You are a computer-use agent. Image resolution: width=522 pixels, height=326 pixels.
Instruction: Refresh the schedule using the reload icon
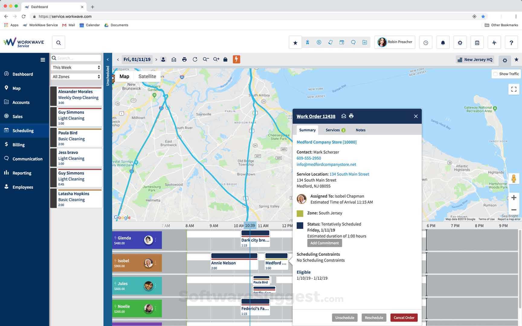pyautogui.click(x=195, y=59)
